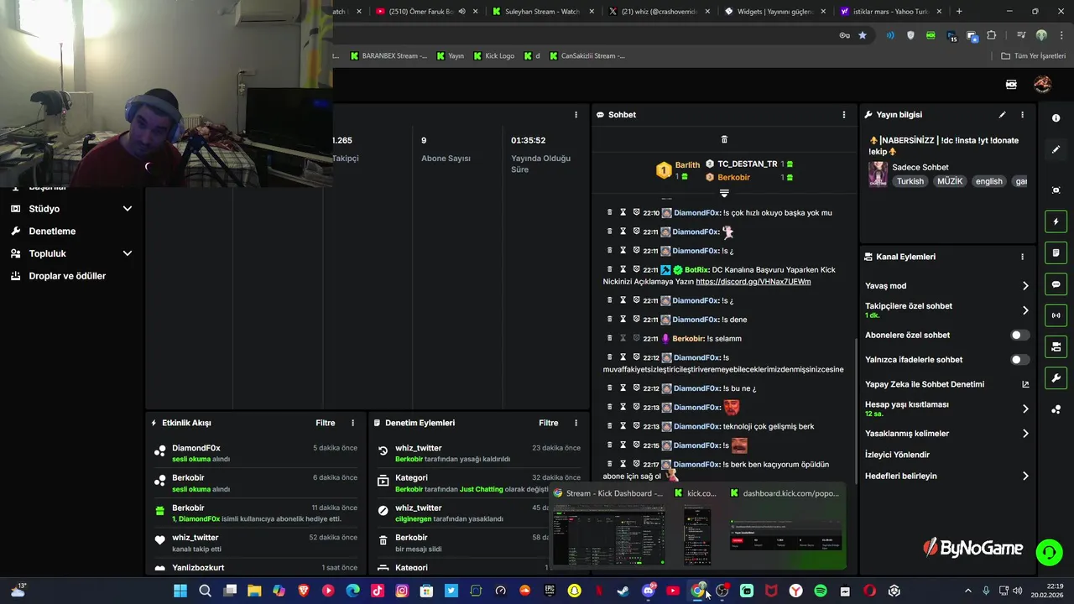The image size is (1074, 604).
Task: Click the camera icon in top header
Action: click(x=1011, y=84)
